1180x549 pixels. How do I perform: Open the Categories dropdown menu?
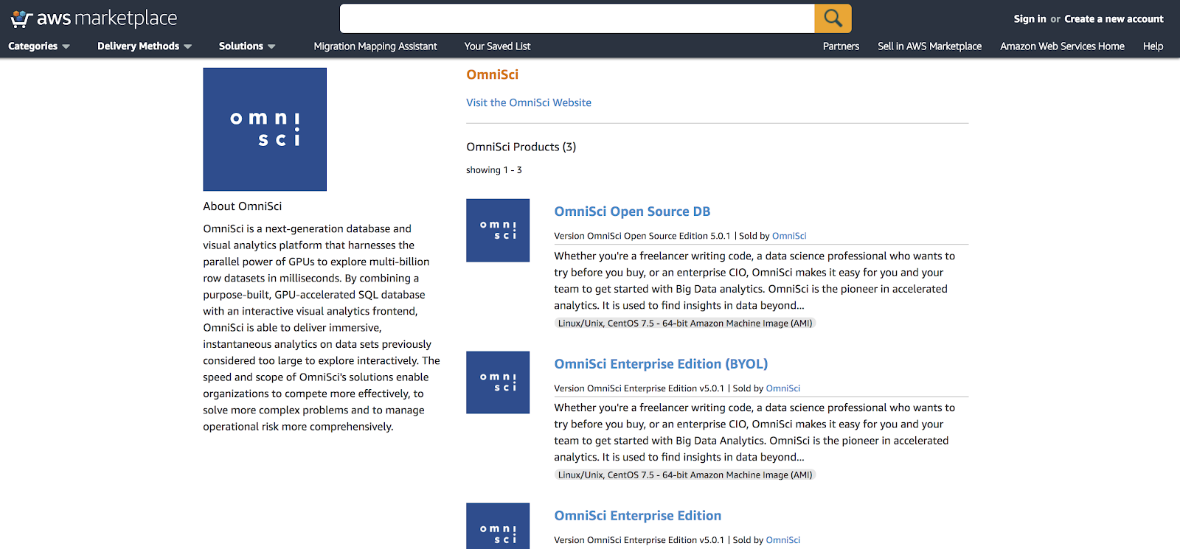(39, 46)
